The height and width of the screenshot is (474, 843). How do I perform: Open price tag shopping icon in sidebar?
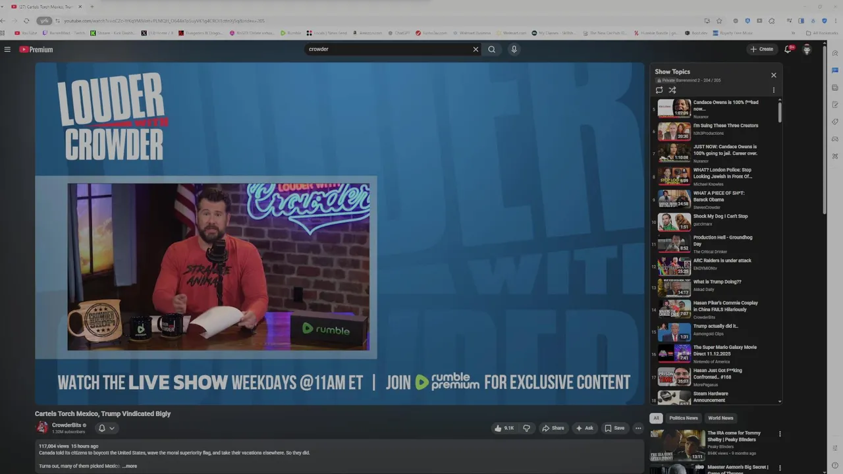(x=835, y=122)
